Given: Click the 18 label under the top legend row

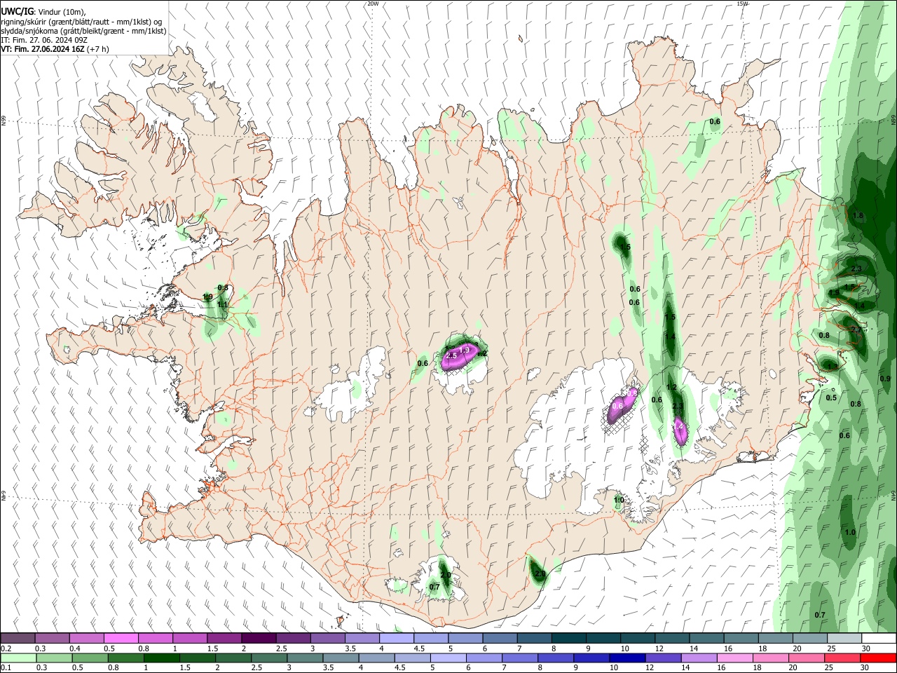Looking at the screenshot, I should coord(762,648).
